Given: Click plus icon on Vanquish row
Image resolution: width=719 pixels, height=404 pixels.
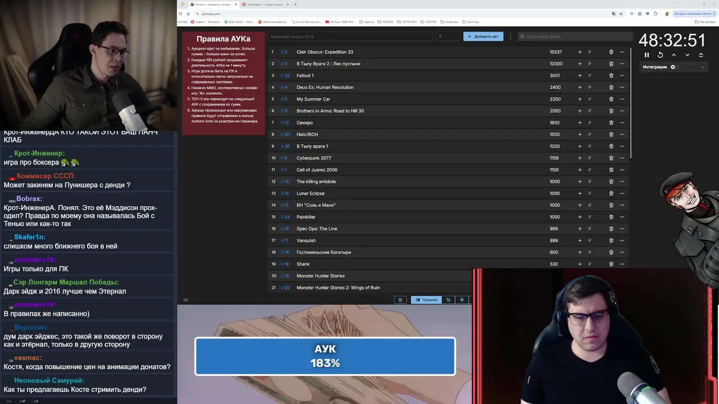Looking at the screenshot, I should 580,241.
